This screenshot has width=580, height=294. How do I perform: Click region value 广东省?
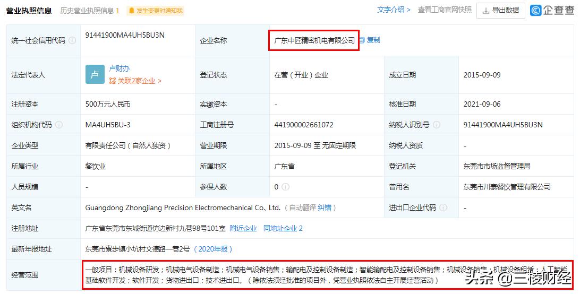284,167
